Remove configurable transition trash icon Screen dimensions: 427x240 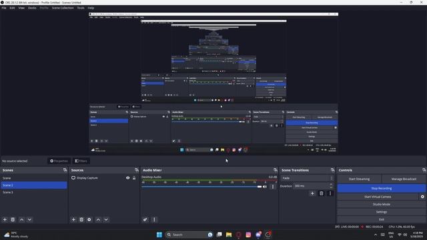point(322,193)
